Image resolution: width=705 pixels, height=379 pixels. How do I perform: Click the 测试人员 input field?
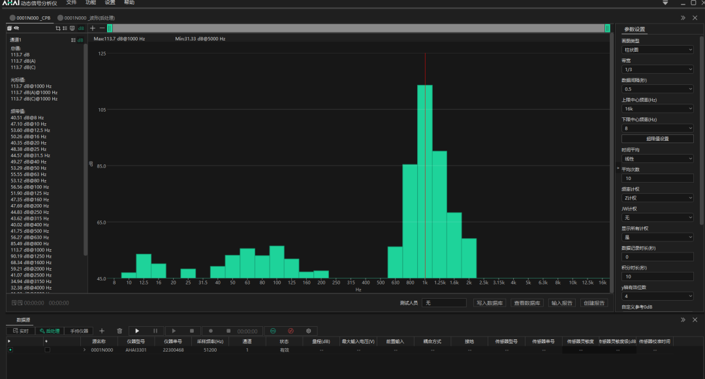pyautogui.click(x=444, y=303)
